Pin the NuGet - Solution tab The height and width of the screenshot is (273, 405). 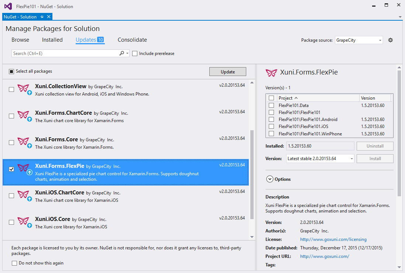[42, 17]
